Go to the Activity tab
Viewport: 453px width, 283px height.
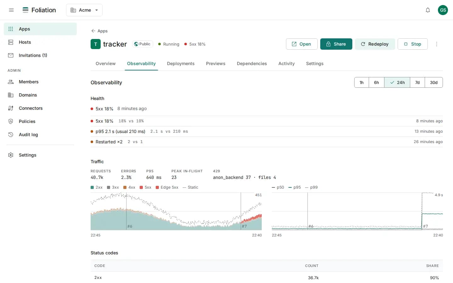pos(287,64)
